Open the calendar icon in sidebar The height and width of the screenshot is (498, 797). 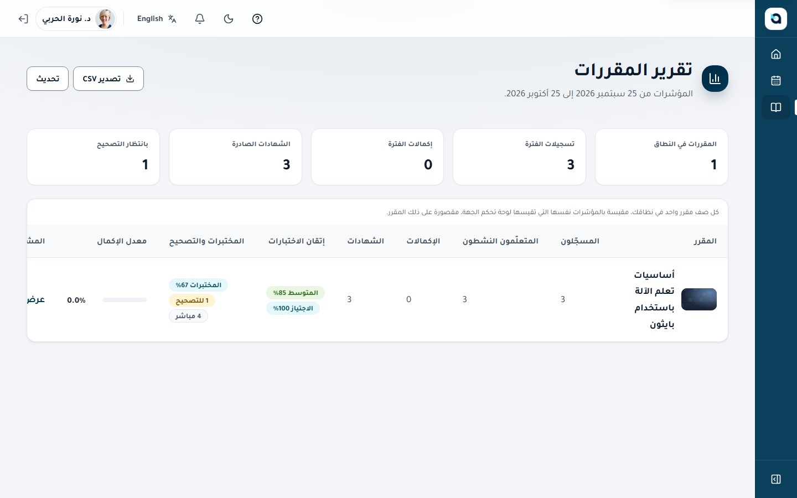(776, 81)
